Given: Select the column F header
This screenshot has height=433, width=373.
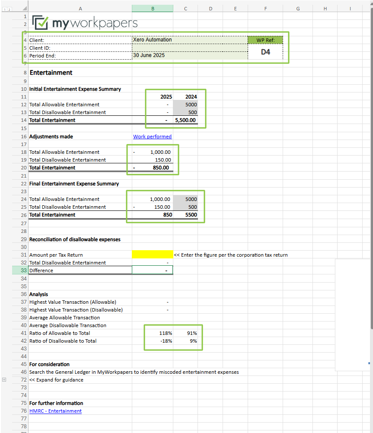Looking at the screenshot, I should pyautogui.click(x=265, y=9).
